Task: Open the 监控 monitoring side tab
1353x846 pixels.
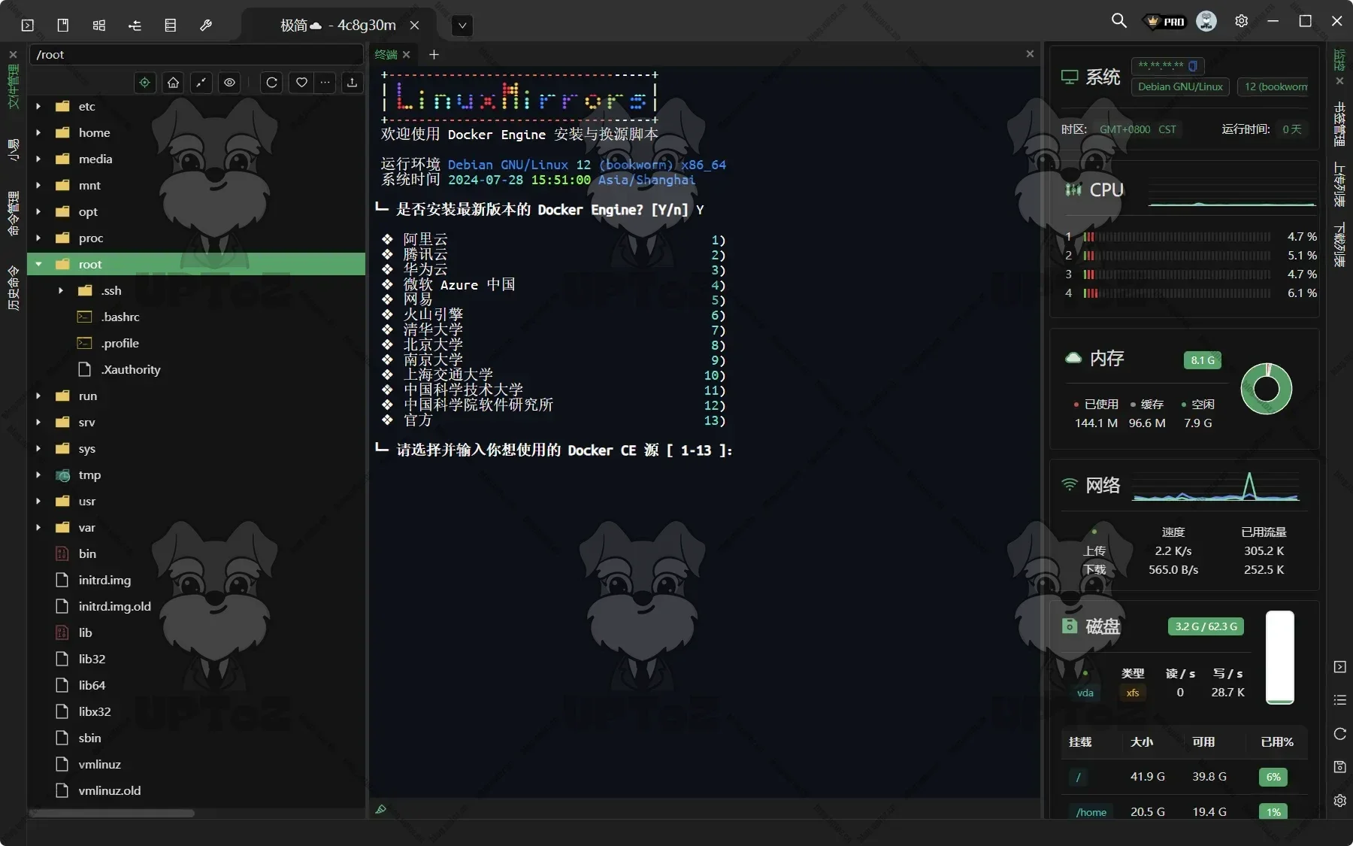Action: coord(1339,60)
